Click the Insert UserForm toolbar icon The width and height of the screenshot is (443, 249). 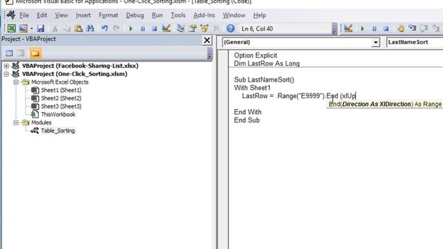click(x=24, y=28)
